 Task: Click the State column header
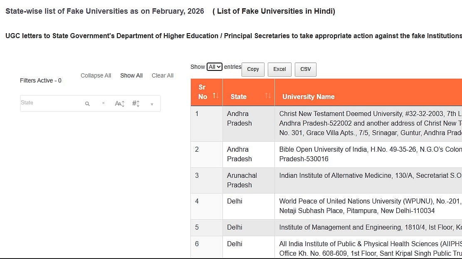pos(238,97)
